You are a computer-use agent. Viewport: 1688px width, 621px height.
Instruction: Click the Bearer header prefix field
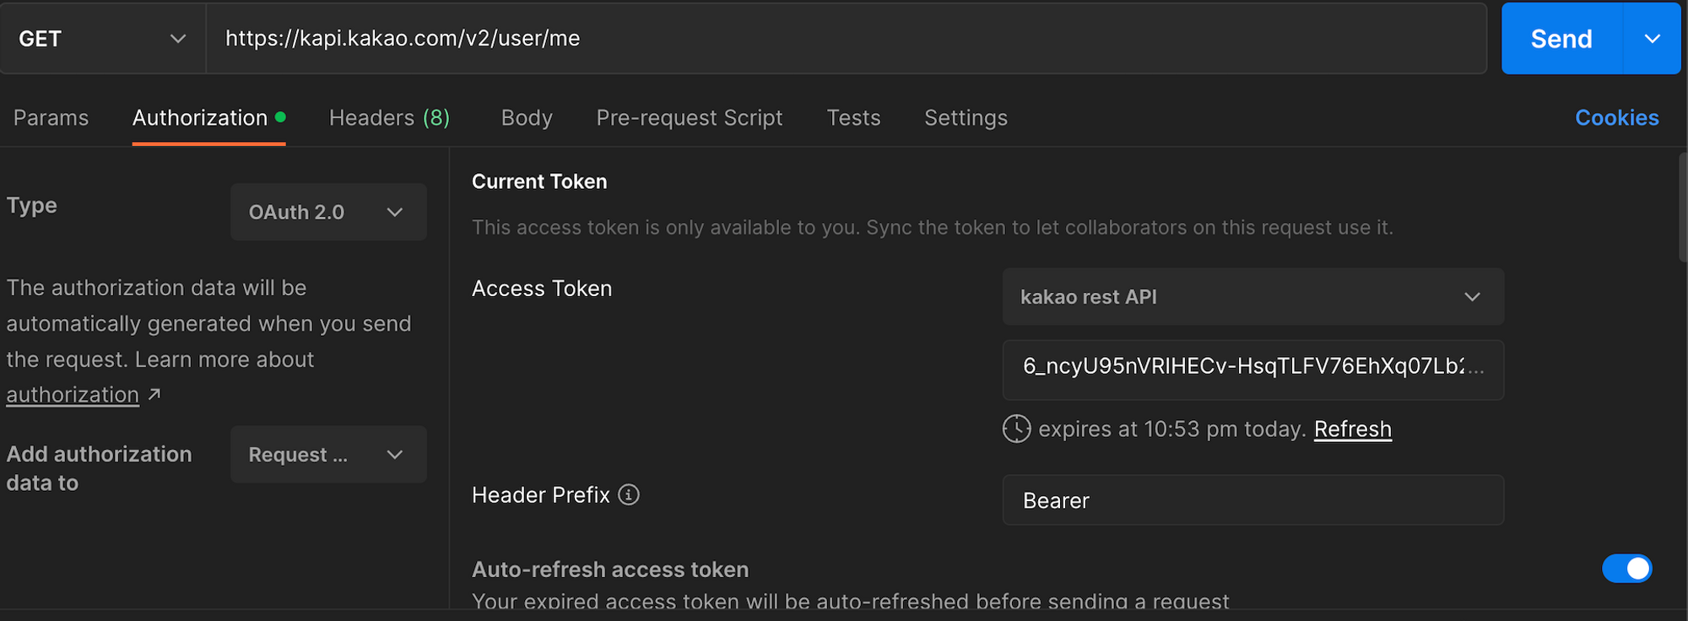pyautogui.click(x=1252, y=500)
